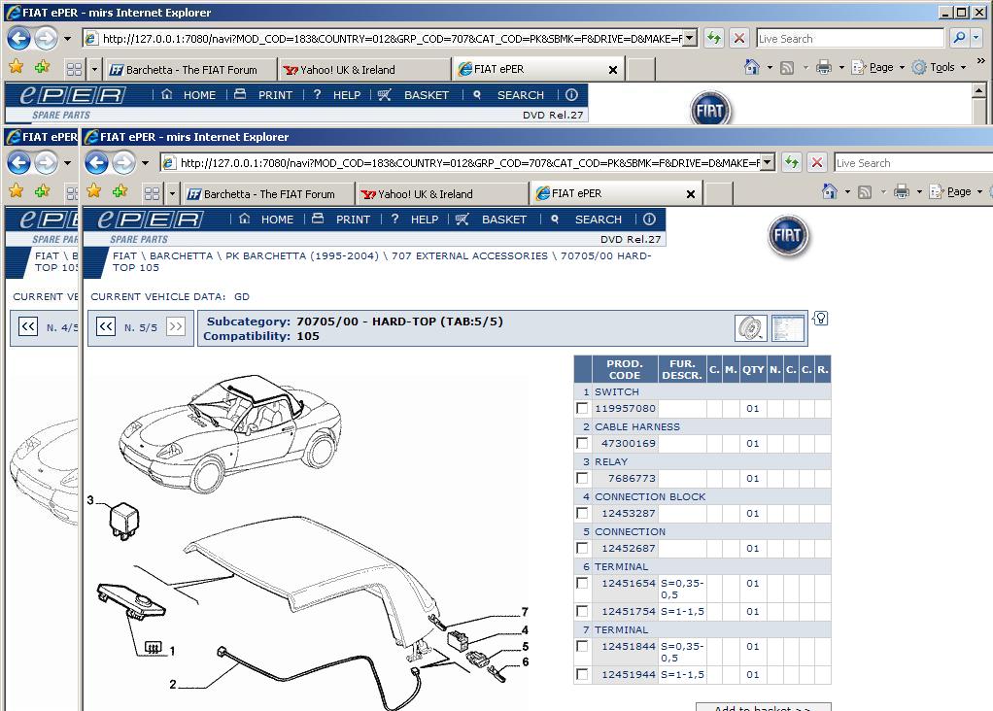The width and height of the screenshot is (993, 711).
Task: Click the FIAT logo in front window
Action: [x=788, y=235]
